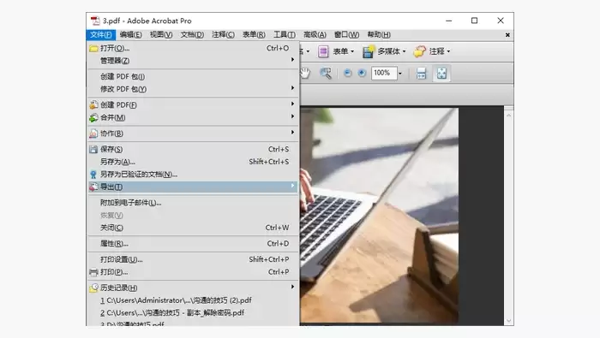Click the merge icon beside 合并(M)
Image resolution: width=600 pixels, height=338 pixels.
click(93, 117)
